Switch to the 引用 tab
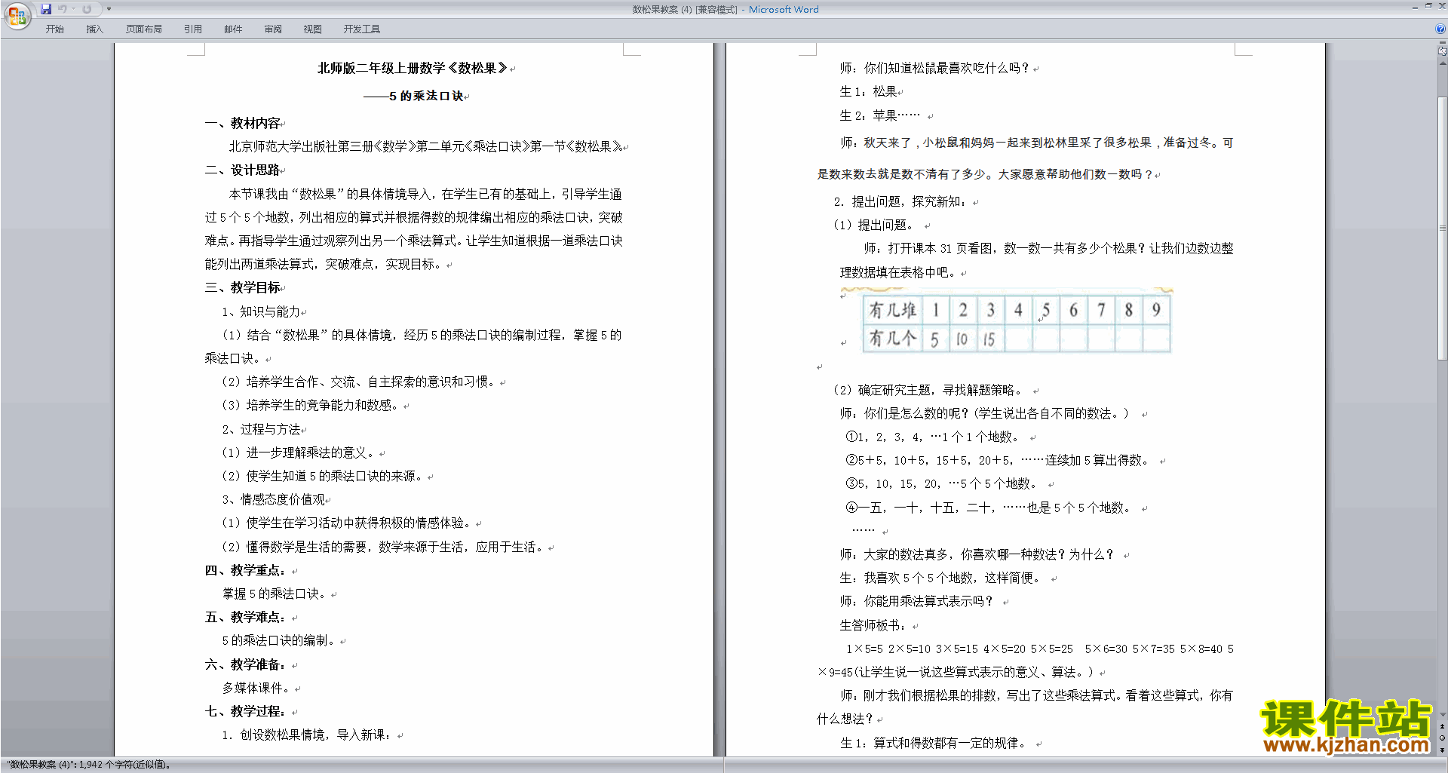The width and height of the screenshot is (1448, 773). tap(192, 29)
